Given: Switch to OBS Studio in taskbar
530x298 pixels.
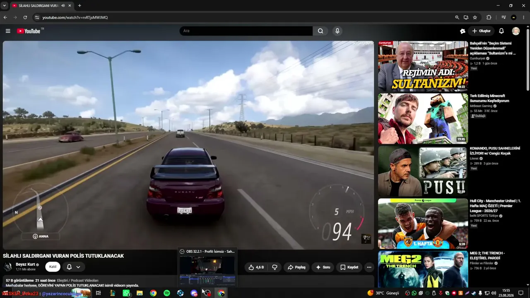Looking at the screenshot, I should click(x=207, y=293).
